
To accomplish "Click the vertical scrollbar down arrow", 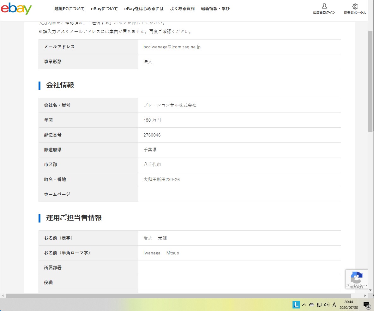I will (x=370, y=290).
